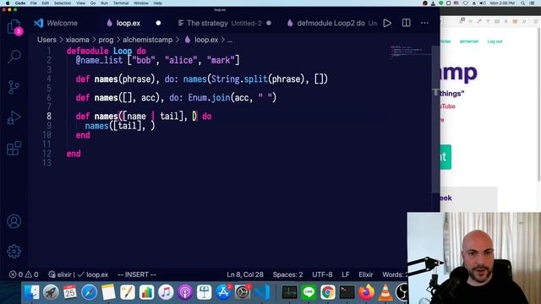Open the More Actions ellipsis menu
This screenshot has height=304, width=541.
click(x=424, y=23)
